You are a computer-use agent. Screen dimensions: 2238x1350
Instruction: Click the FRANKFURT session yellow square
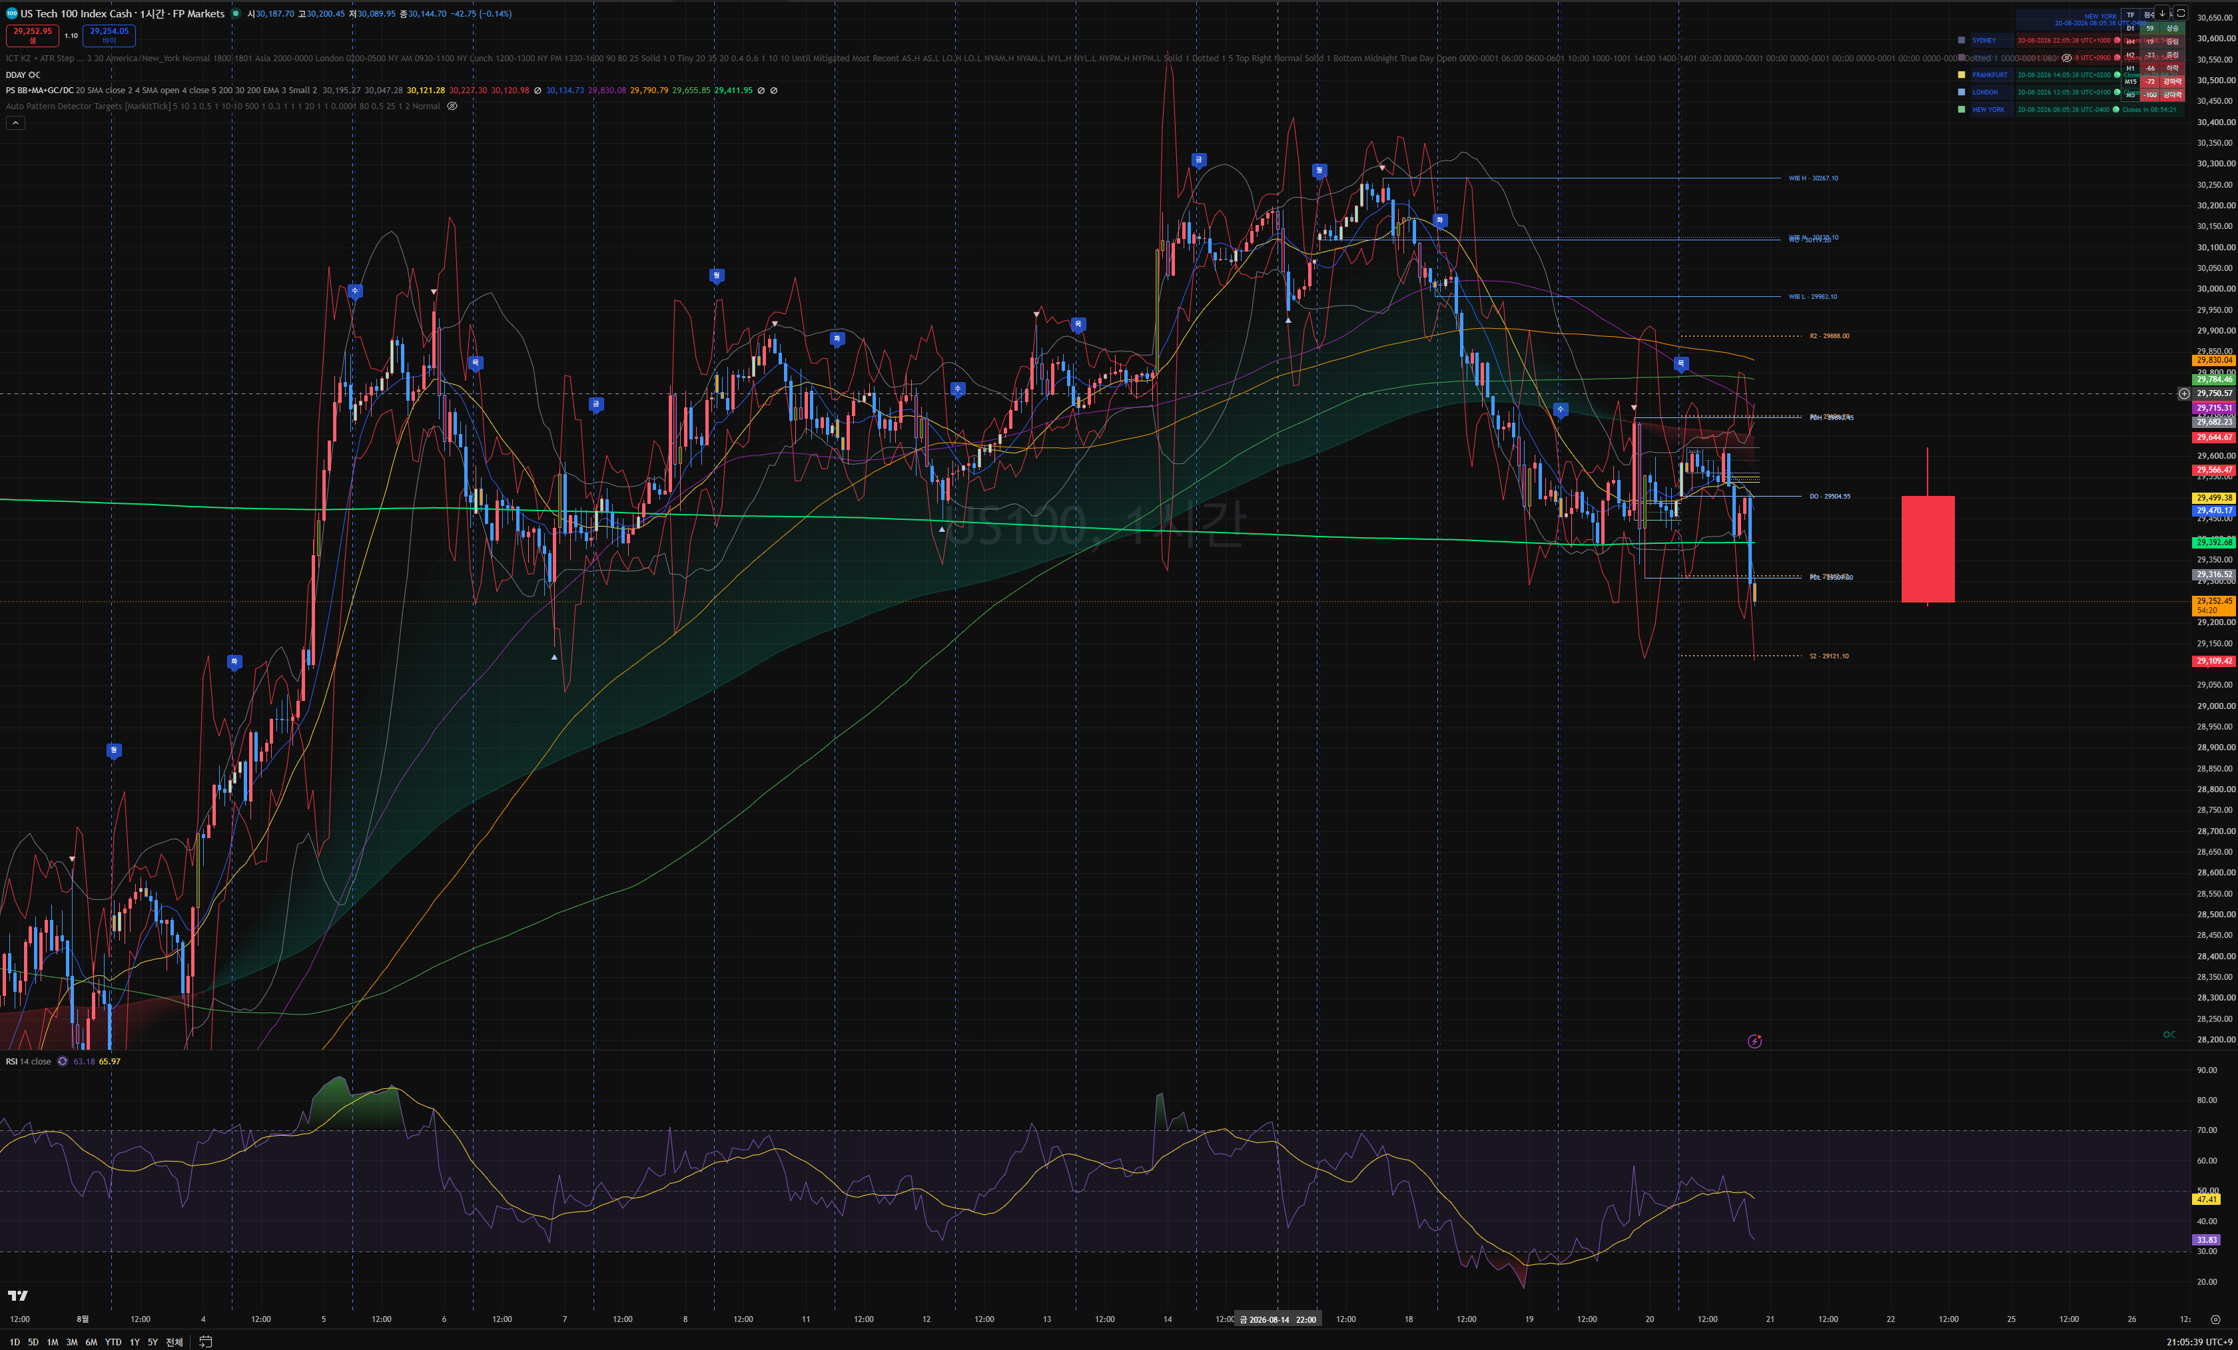click(x=1962, y=75)
